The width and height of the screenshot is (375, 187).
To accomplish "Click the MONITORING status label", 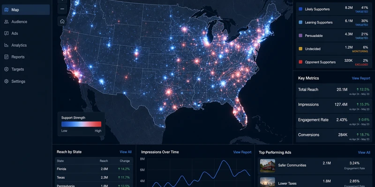I will pyautogui.click(x=360, y=51).
